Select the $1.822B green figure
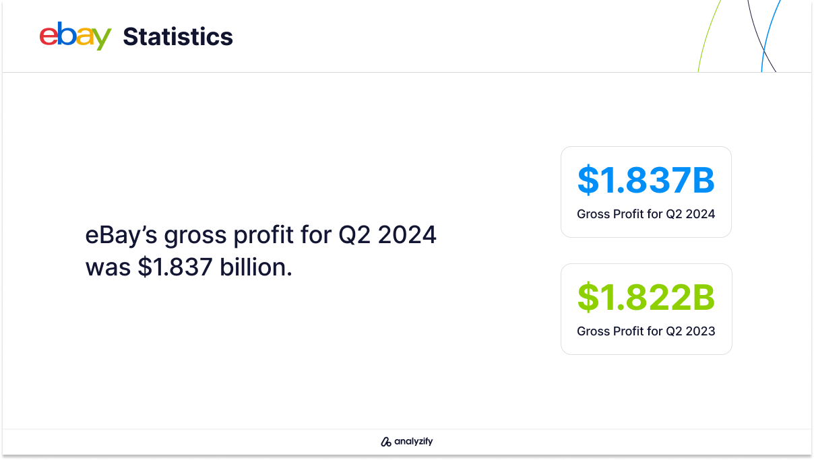The height and width of the screenshot is (460, 814). point(646,297)
